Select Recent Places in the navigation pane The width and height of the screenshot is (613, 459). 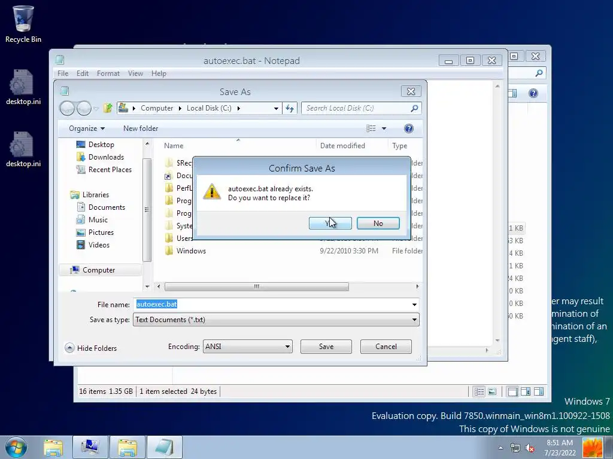(x=110, y=169)
